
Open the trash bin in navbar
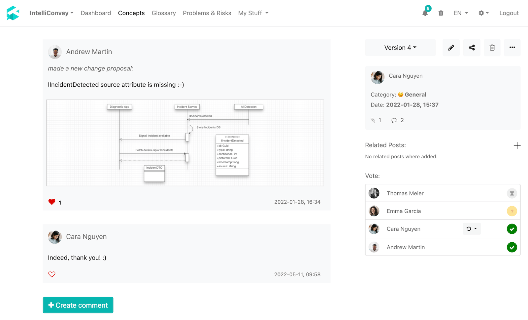pos(441,13)
